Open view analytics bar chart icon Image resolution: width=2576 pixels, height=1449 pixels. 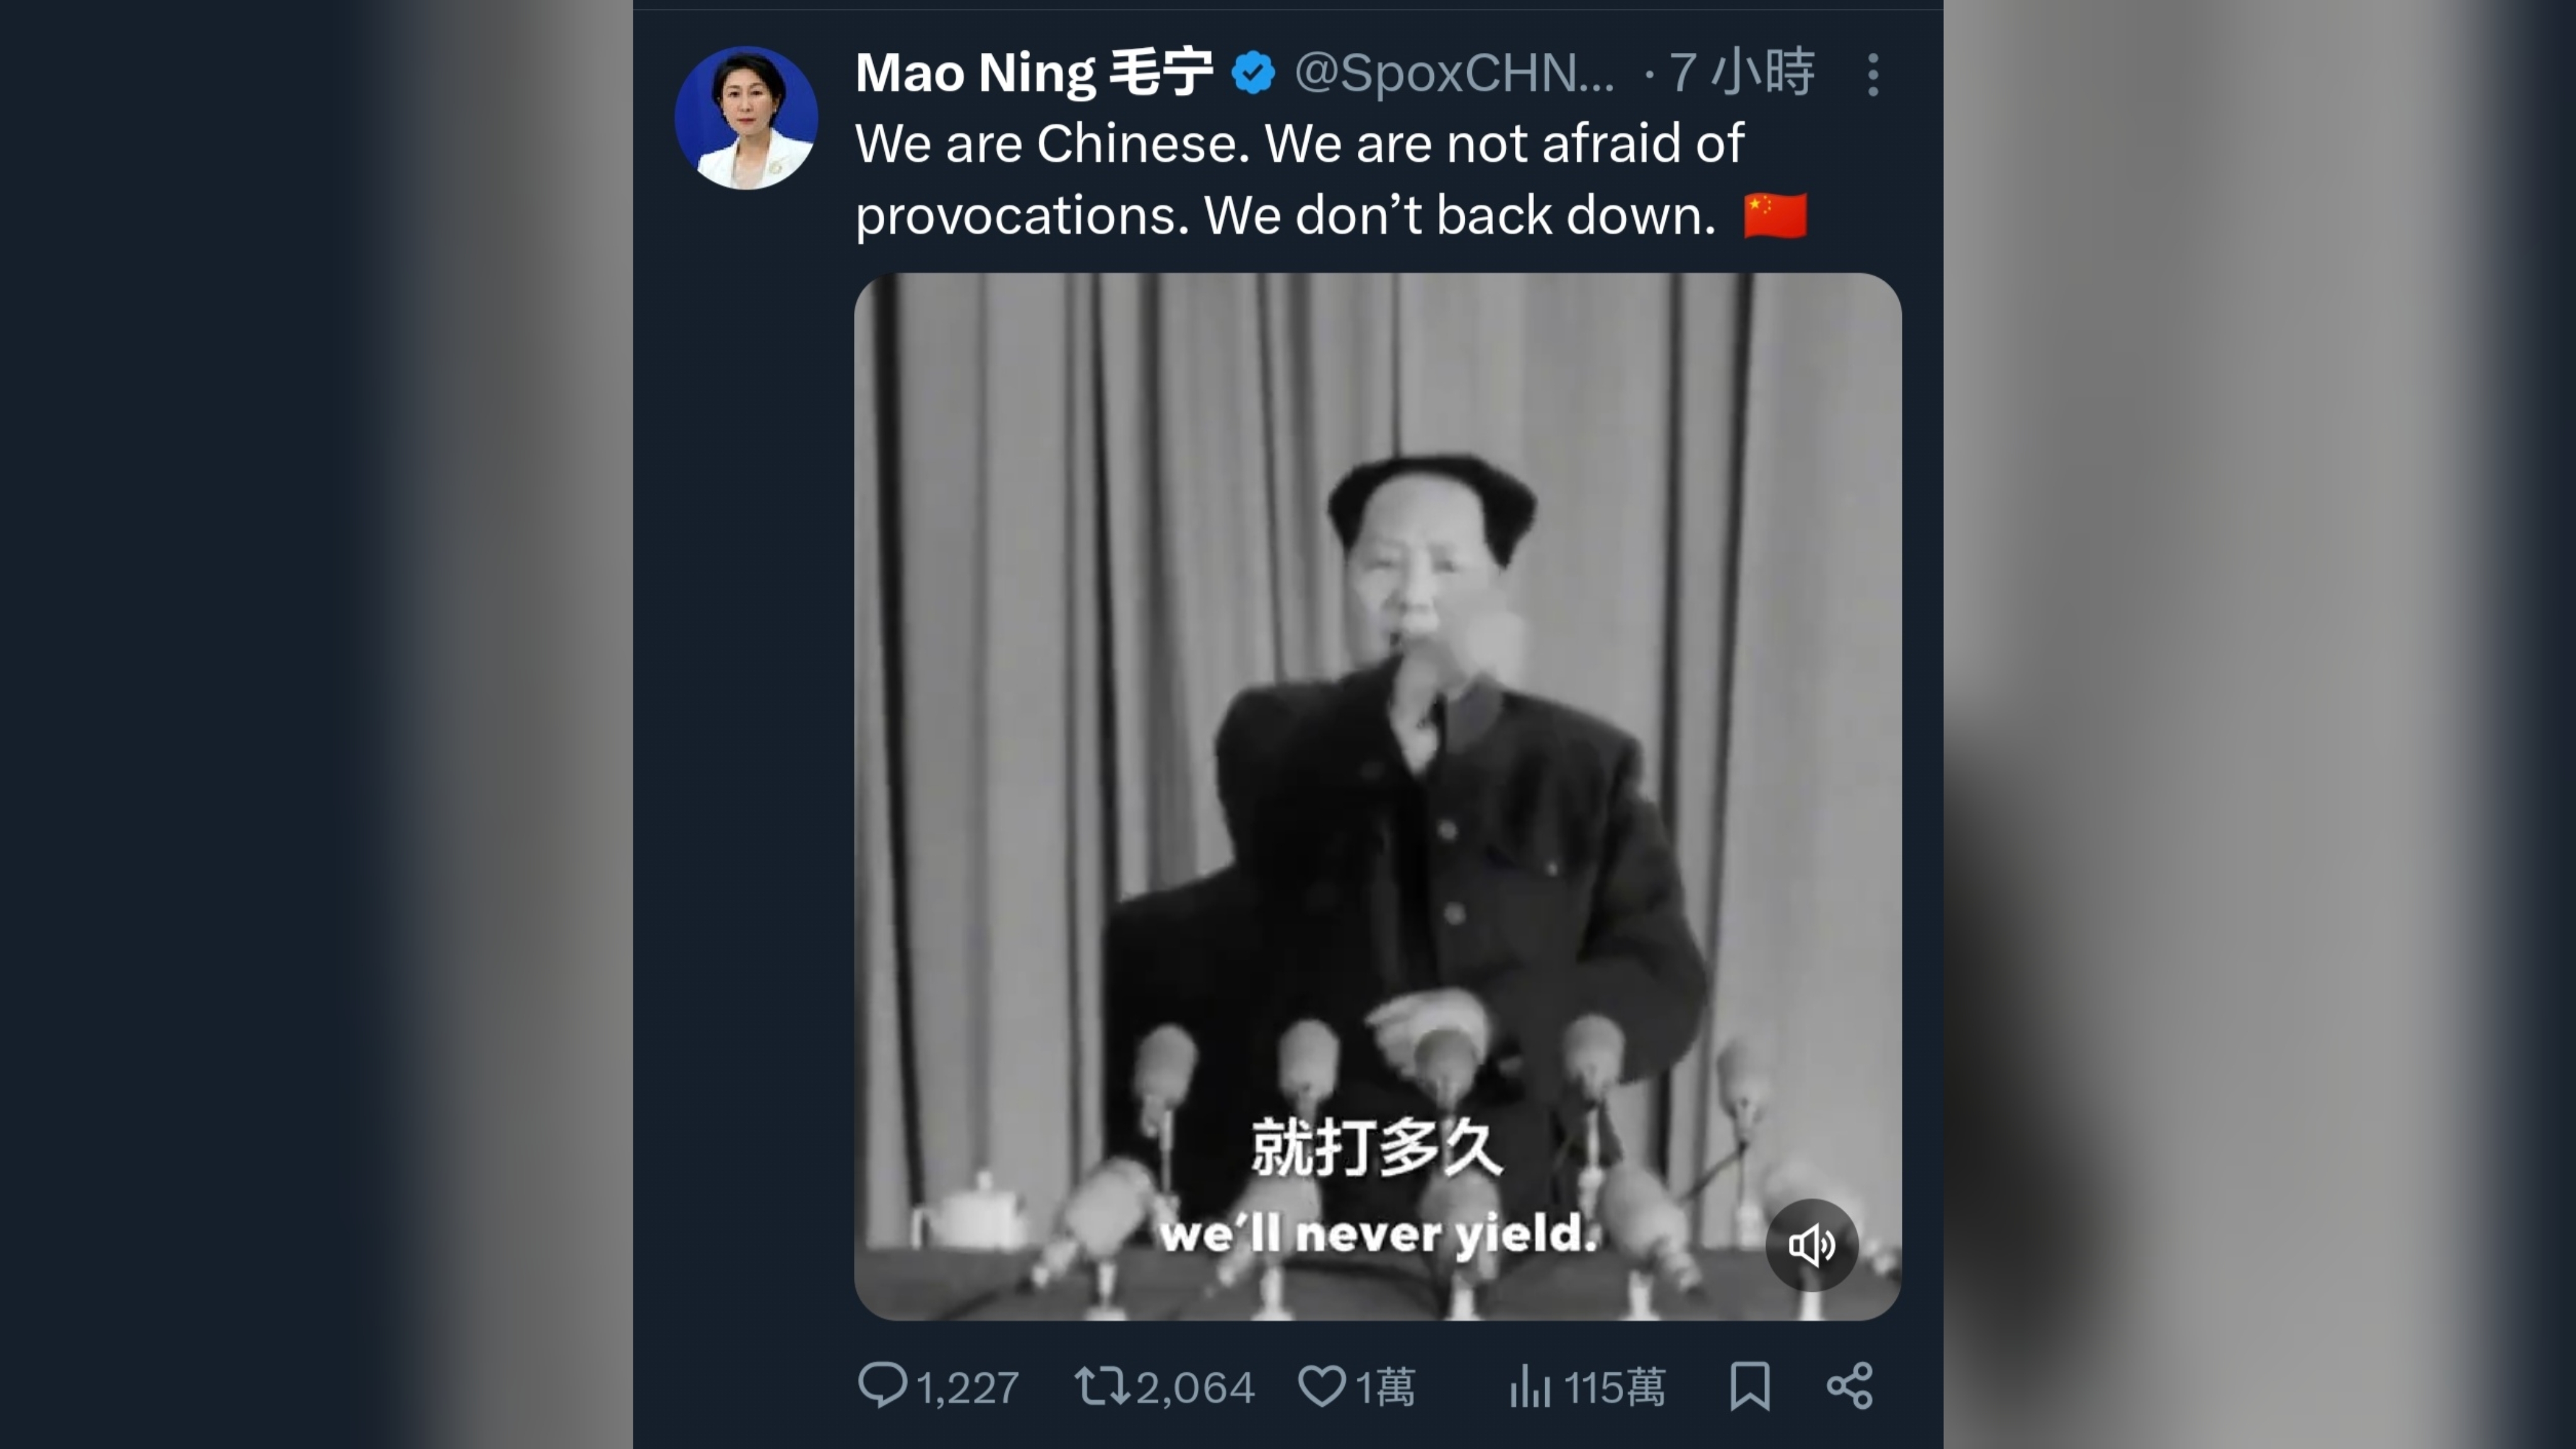tap(1530, 1386)
